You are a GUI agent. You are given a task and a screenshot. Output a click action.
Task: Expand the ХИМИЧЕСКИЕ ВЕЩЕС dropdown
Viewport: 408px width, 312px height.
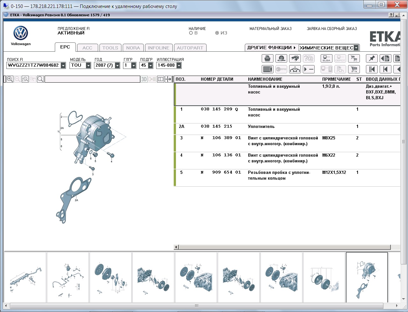(356, 48)
